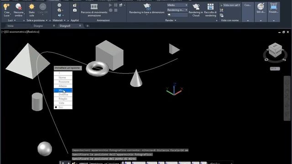Click the Nessuna ombre shadow icon
Viewport: 292px width, 164px height.
point(18,7)
